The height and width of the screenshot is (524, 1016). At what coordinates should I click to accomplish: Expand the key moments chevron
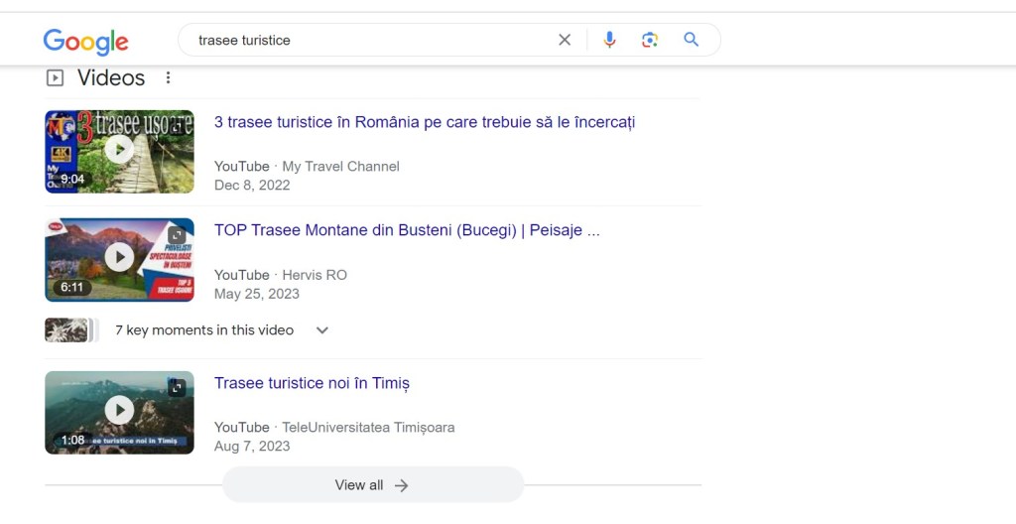(321, 330)
